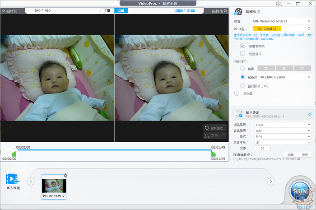Click the green end marker on the timeline

tap(213, 154)
